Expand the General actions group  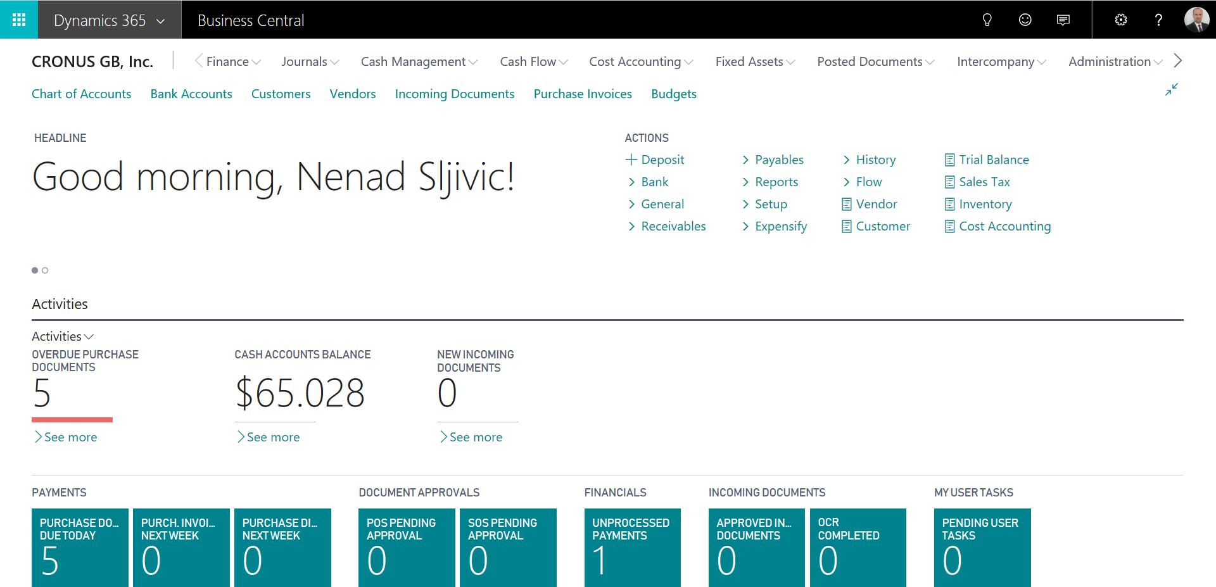[x=655, y=204]
